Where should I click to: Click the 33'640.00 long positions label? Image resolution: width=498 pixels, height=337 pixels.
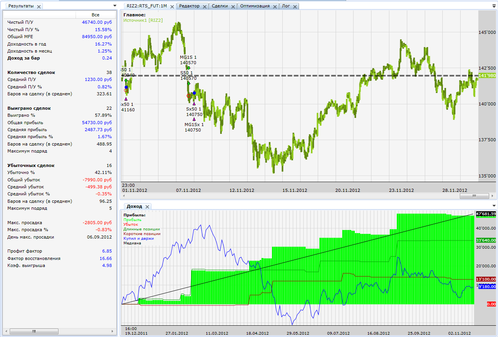(486, 240)
